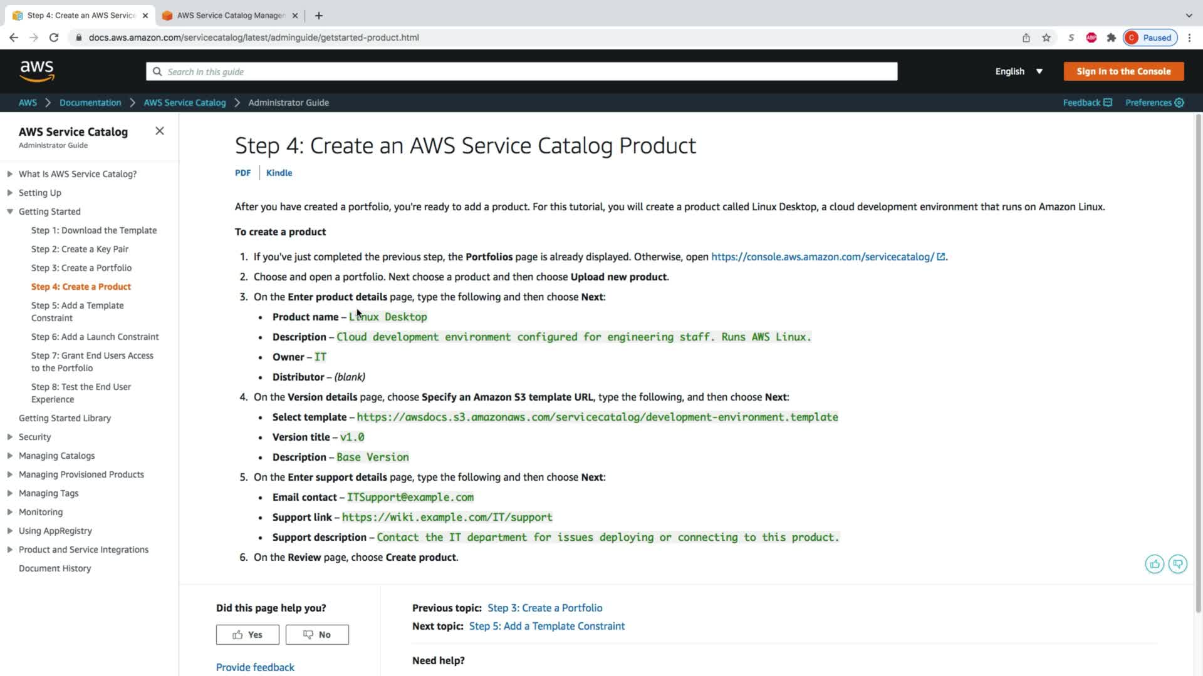Viewport: 1203px width, 676px height.
Task: Switch to AWS Service Catalog Management tab
Action: coord(230,16)
